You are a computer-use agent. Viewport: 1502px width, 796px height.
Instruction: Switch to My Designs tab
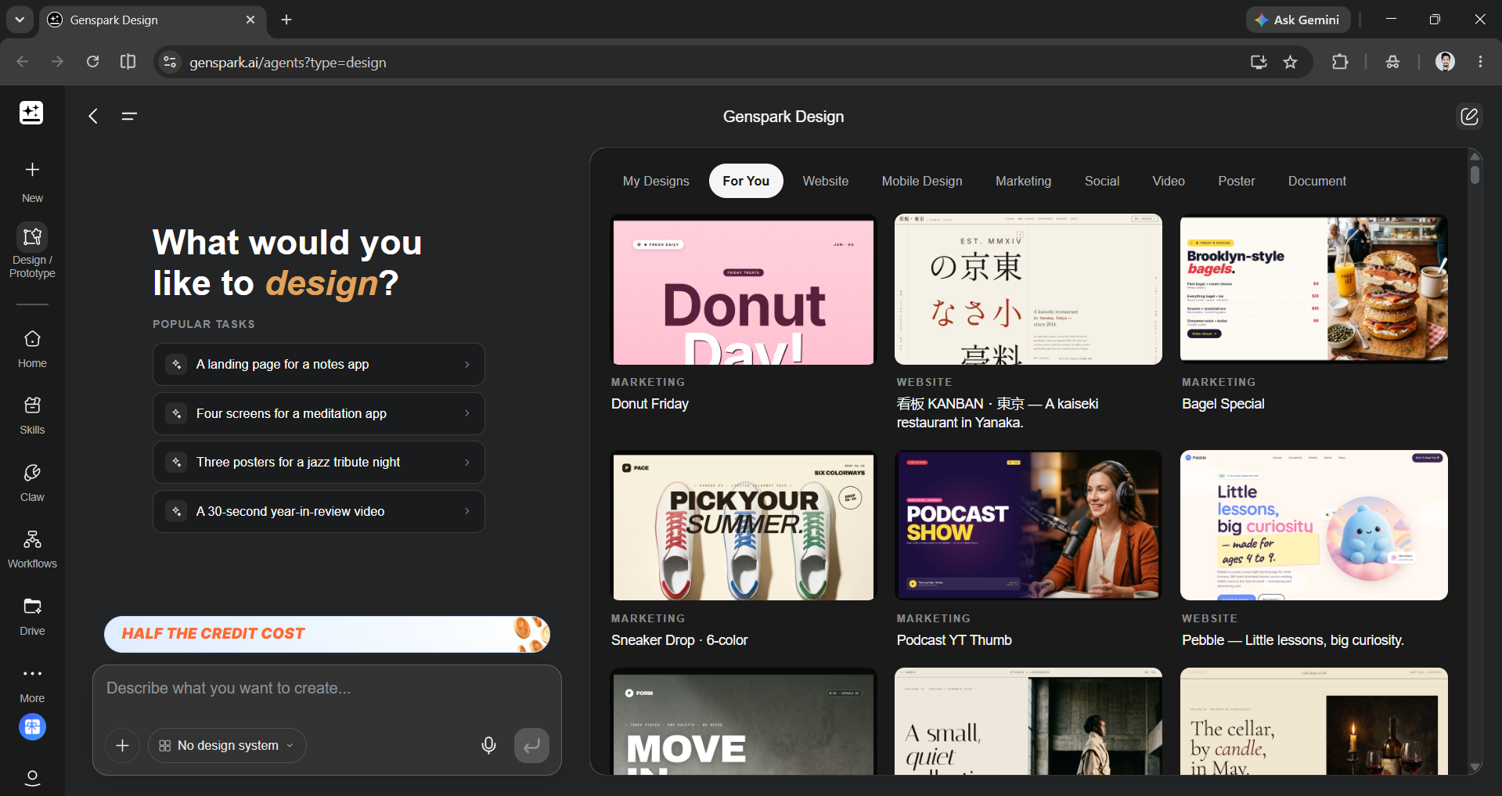coord(656,181)
